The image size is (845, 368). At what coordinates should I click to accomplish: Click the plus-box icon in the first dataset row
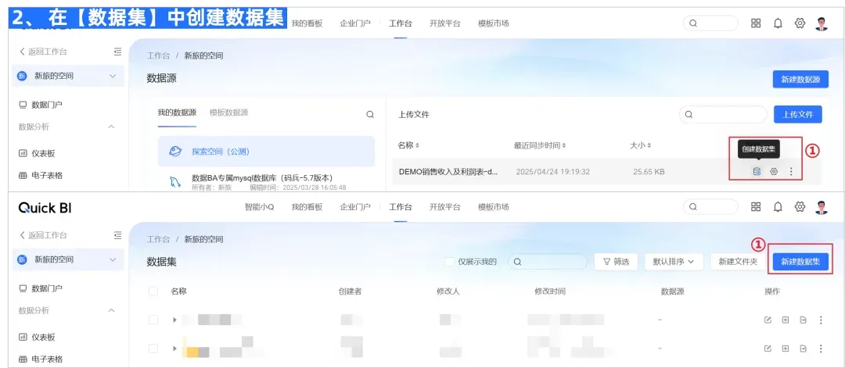(786, 320)
